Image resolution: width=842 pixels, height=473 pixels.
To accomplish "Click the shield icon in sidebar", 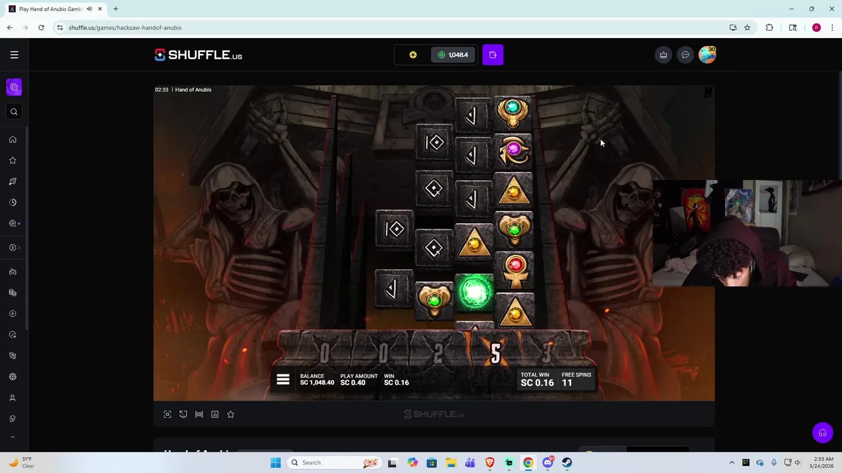I will 12,356.
